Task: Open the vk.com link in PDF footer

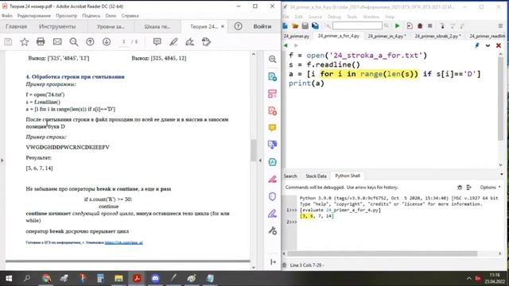Action: (x=124, y=242)
